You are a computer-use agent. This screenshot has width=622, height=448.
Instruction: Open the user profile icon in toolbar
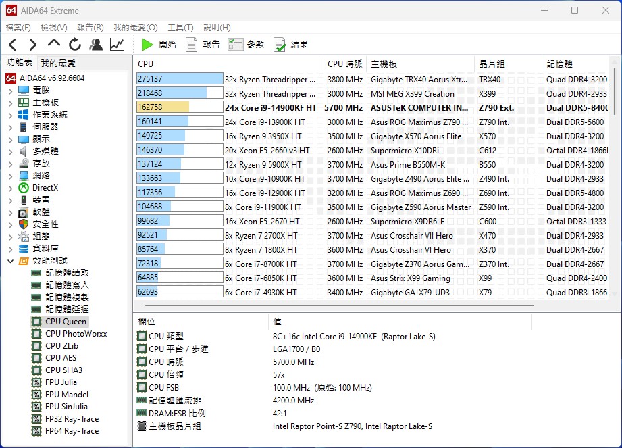[96, 45]
